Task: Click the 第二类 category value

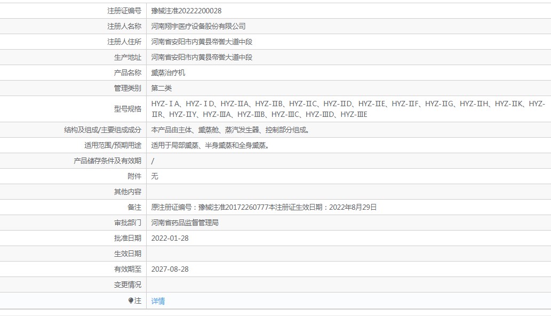Action: click(x=161, y=88)
